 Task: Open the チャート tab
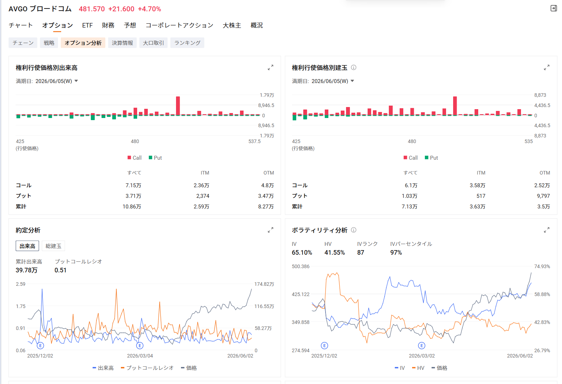coord(21,25)
